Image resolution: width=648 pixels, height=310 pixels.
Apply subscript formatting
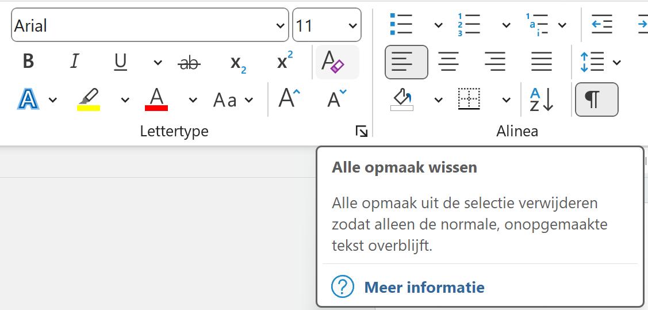(x=238, y=63)
